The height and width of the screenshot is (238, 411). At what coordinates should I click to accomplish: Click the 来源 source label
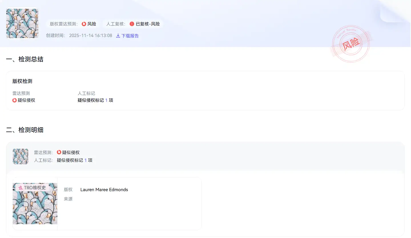click(68, 199)
